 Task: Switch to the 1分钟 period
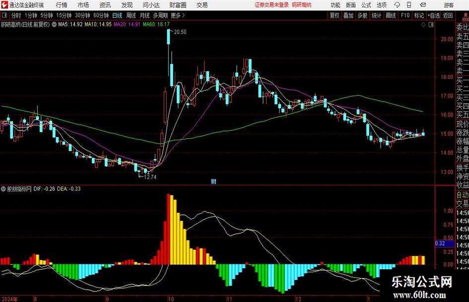pos(31,15)
